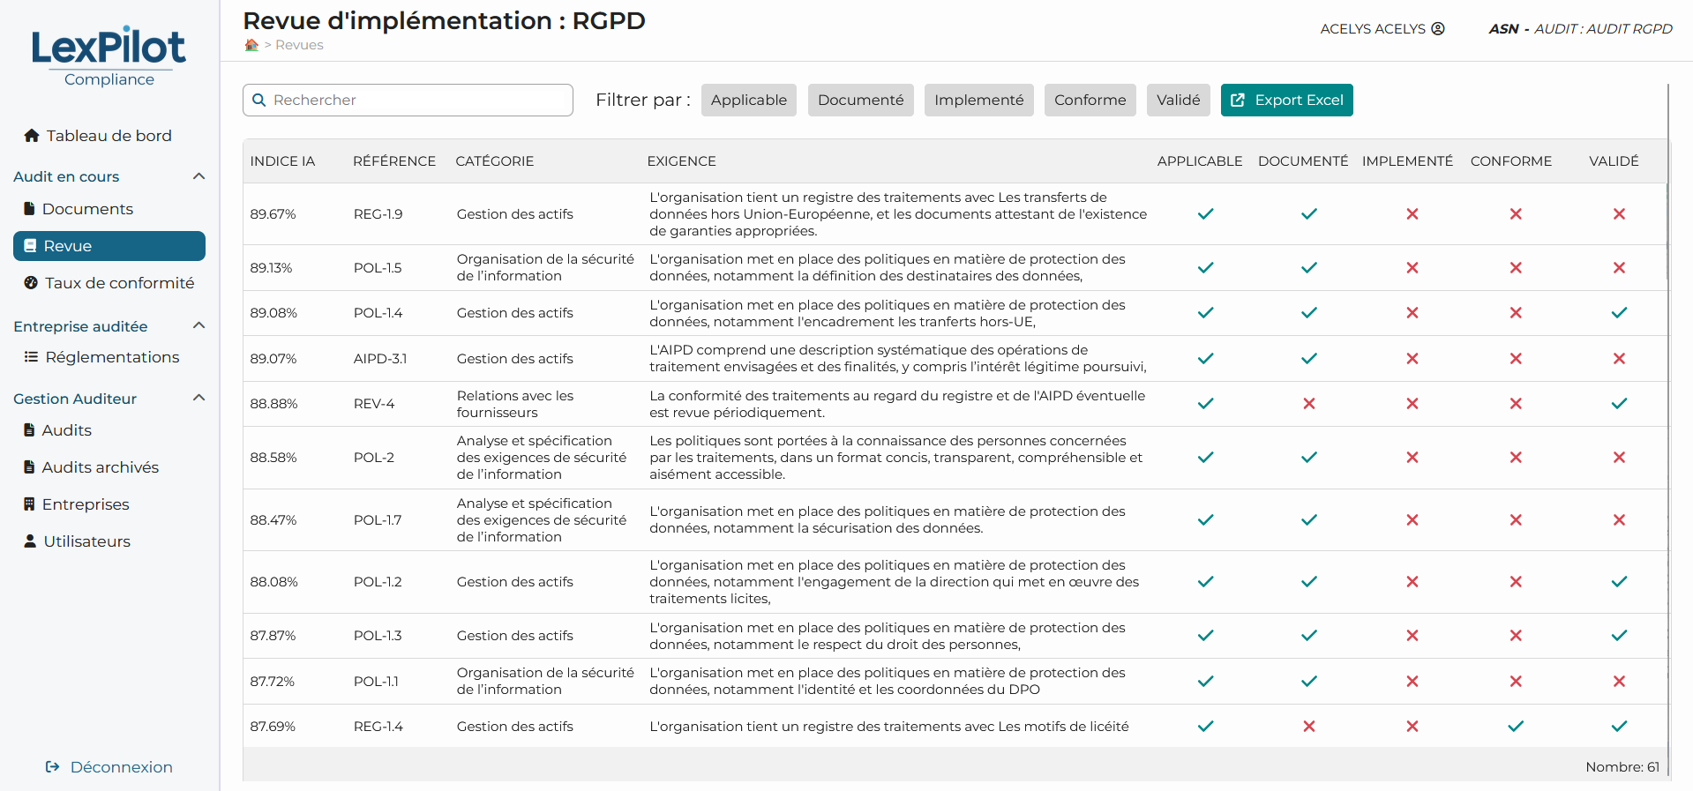
Task: Toggle Applicable check for AIPD-3.1
Action: click(x=1206, y=359)
